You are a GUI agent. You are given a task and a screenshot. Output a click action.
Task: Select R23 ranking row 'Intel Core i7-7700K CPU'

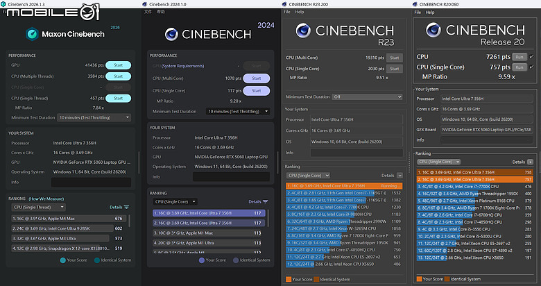344,208
